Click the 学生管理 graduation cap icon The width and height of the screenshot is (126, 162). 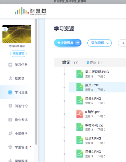10,147
